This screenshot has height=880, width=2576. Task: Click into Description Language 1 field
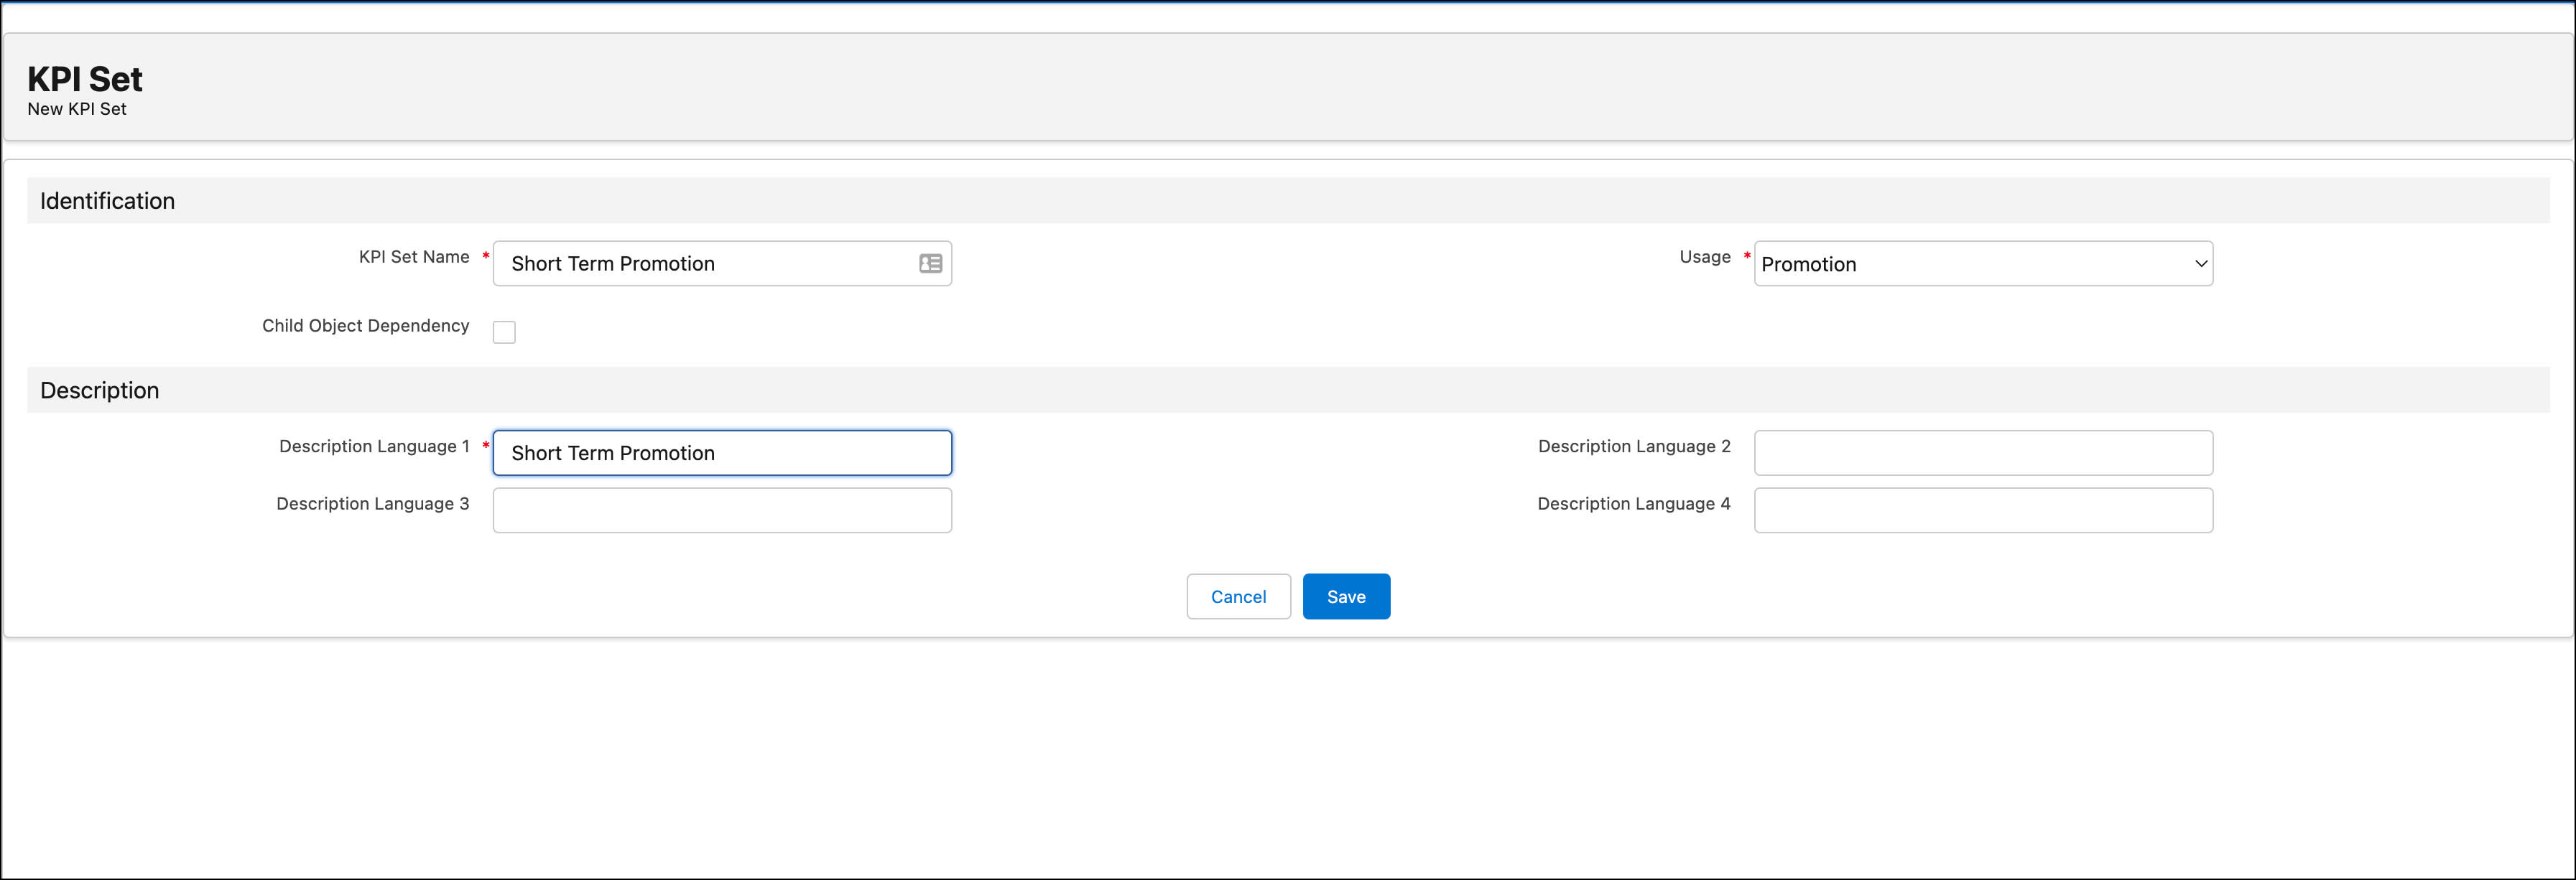coord(721,454)
